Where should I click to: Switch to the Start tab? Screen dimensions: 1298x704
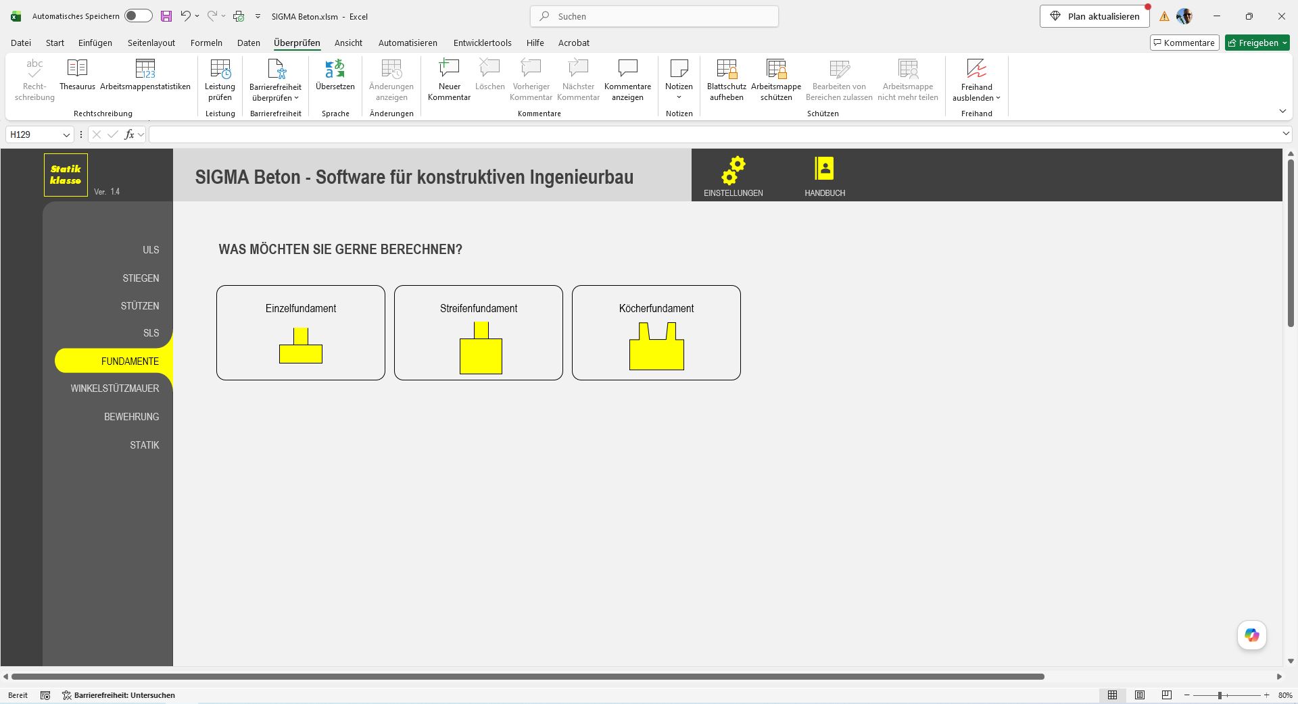55,43
